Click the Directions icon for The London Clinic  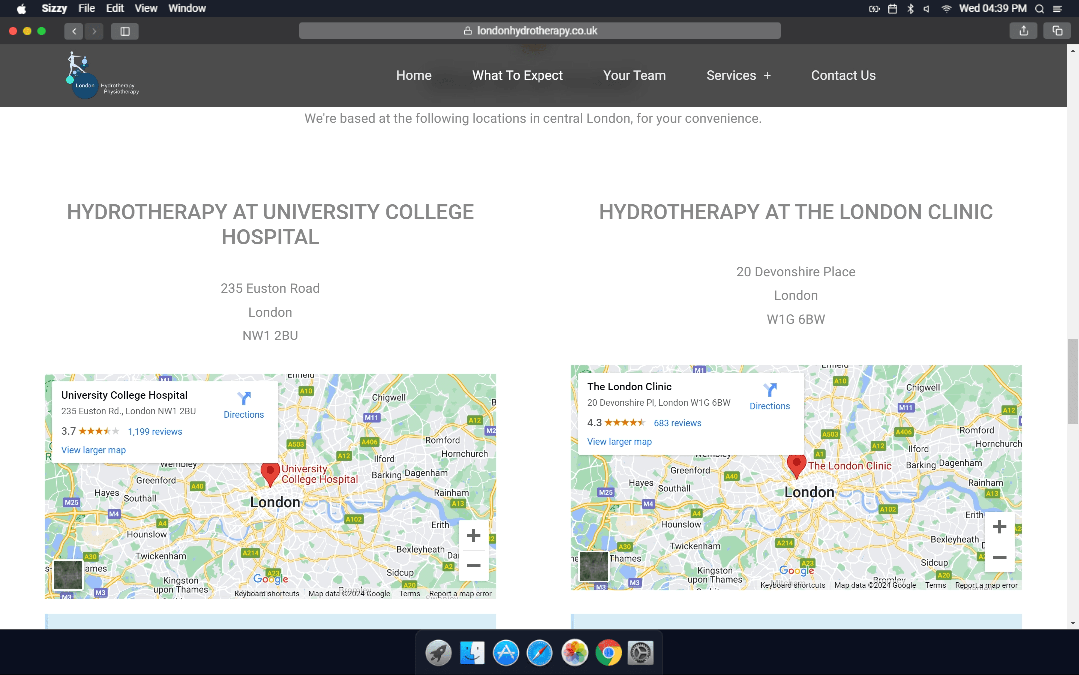click(770, 390)
